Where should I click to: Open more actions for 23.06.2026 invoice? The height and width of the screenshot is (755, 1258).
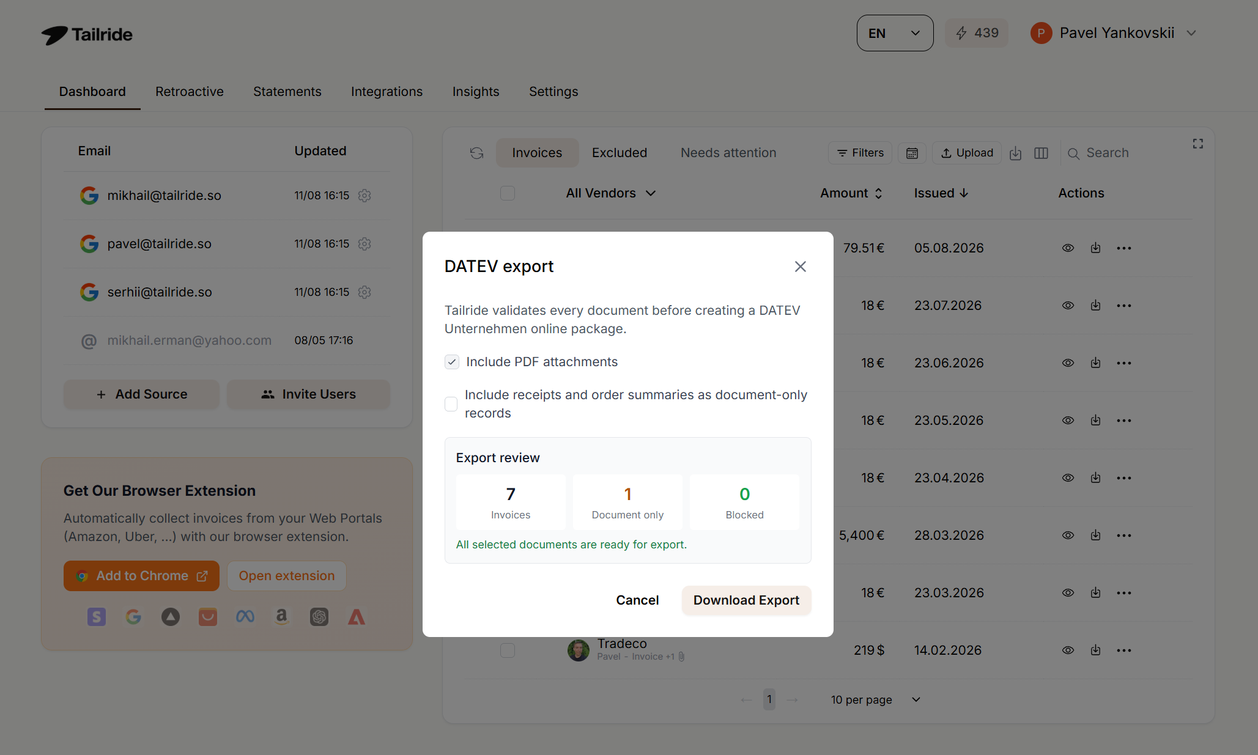coord(1124,363)
